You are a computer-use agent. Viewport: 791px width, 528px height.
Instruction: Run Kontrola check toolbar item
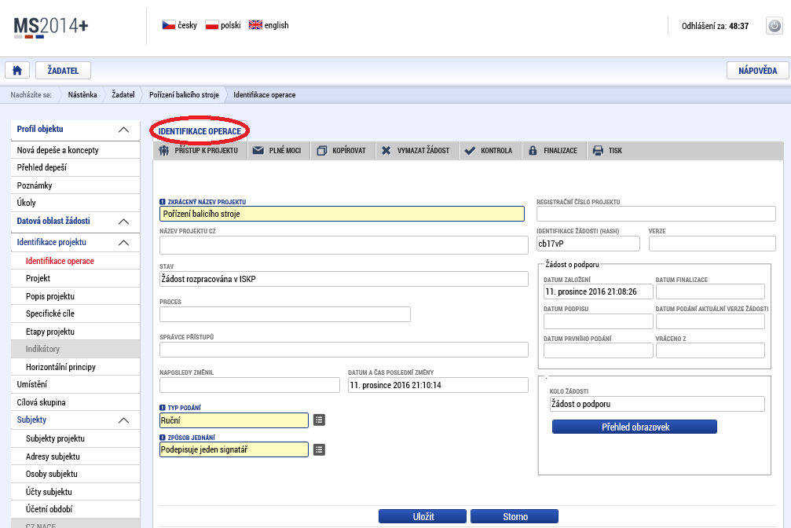pyautogui.click(x=490, y=150)
